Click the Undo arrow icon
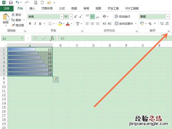This screenshot has height=129, width=172. pyautogui.click(x=17, y=2)
